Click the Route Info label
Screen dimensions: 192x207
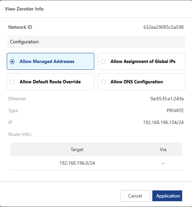[x=20, y=134]
